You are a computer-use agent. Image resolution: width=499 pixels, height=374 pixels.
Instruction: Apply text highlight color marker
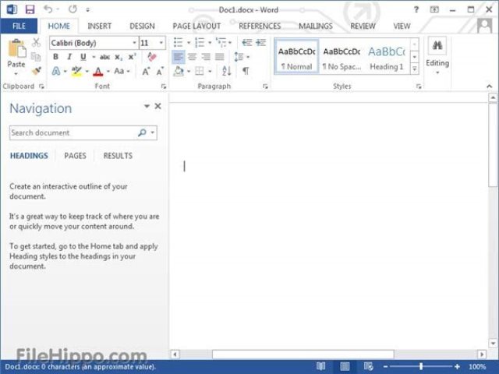point(76,71)
